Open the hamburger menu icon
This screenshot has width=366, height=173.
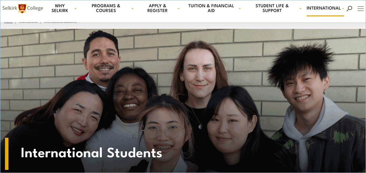(360, 9)
